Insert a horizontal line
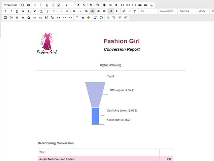Image resolution: width=214 pixels, height=161 pixels. 23,18
